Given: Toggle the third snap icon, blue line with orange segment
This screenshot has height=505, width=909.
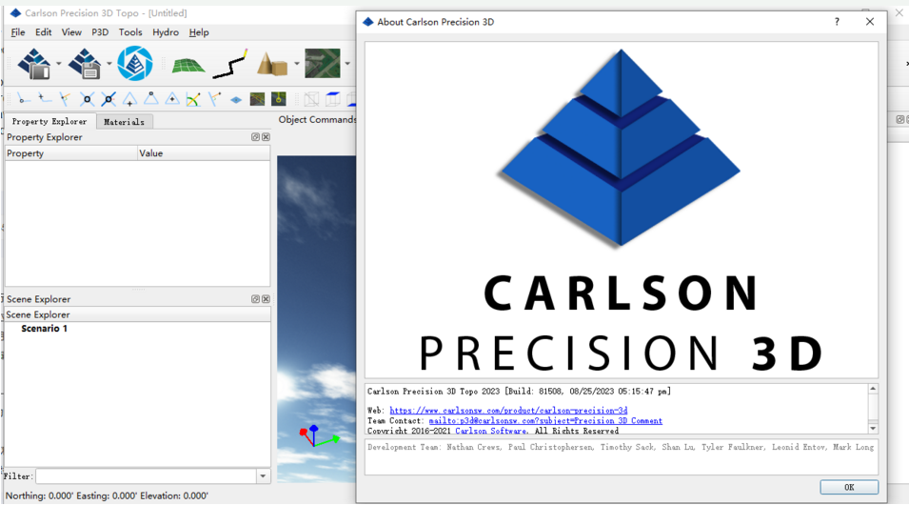Looking at the screenshot, I should [65, 99].
